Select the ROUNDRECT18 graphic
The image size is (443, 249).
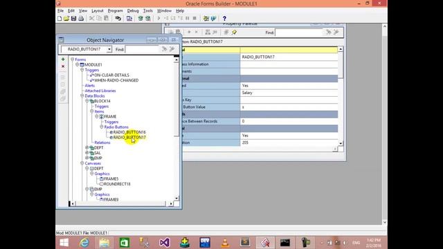coord(117,184)
